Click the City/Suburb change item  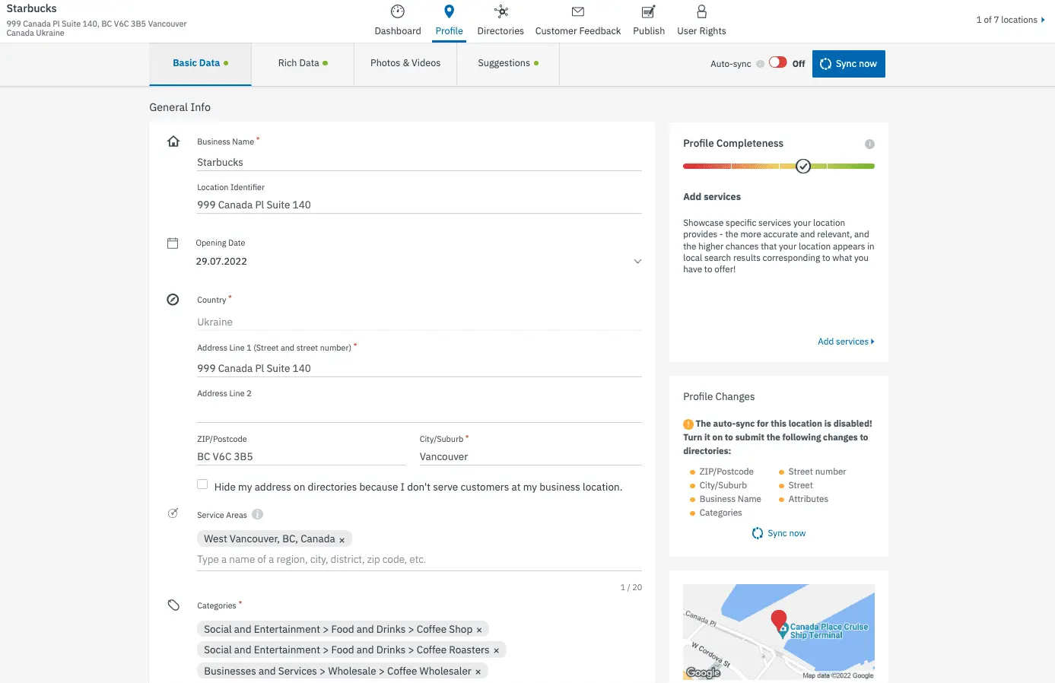pos(723,485)
